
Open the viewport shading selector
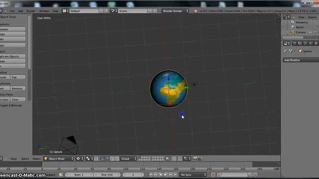pyautogui.click(x=79, y=159)
